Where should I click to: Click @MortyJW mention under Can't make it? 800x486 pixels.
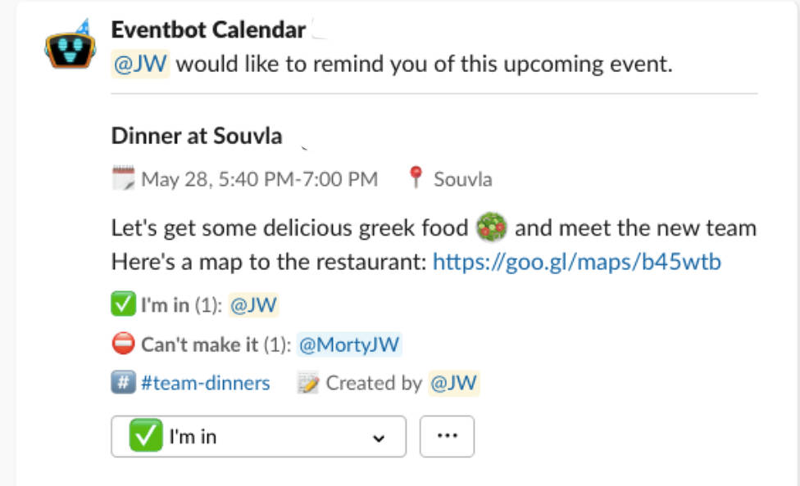pyautogui.click(x=349, y=345)
